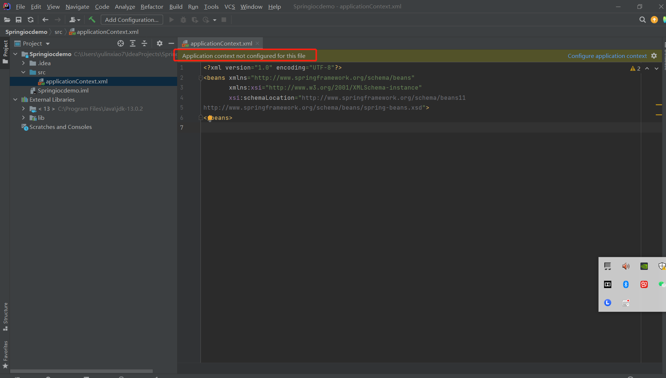Click the Run play icon
This screenshot has width=666, height=378.
pos(171,20)
